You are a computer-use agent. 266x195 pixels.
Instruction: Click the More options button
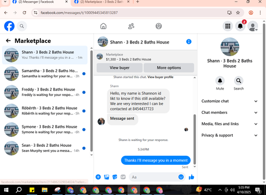click(x=169, y=68)
